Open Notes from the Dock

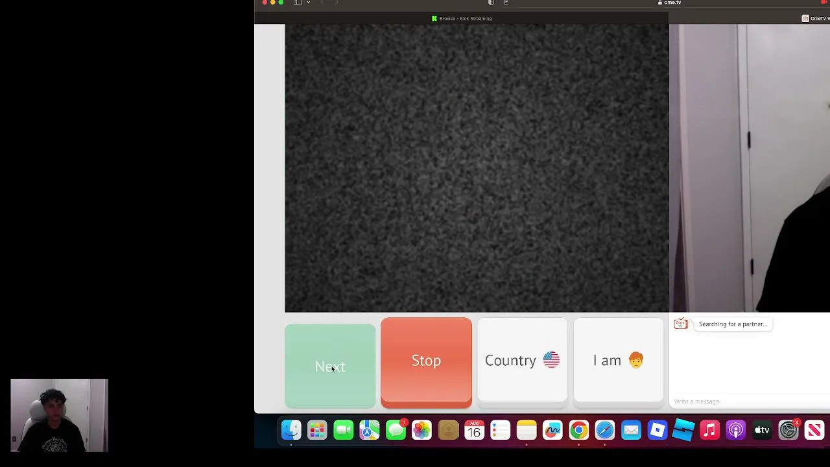527,430
